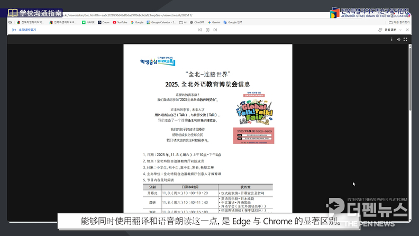Open the ChatGPT bookmark

point(197,22)
